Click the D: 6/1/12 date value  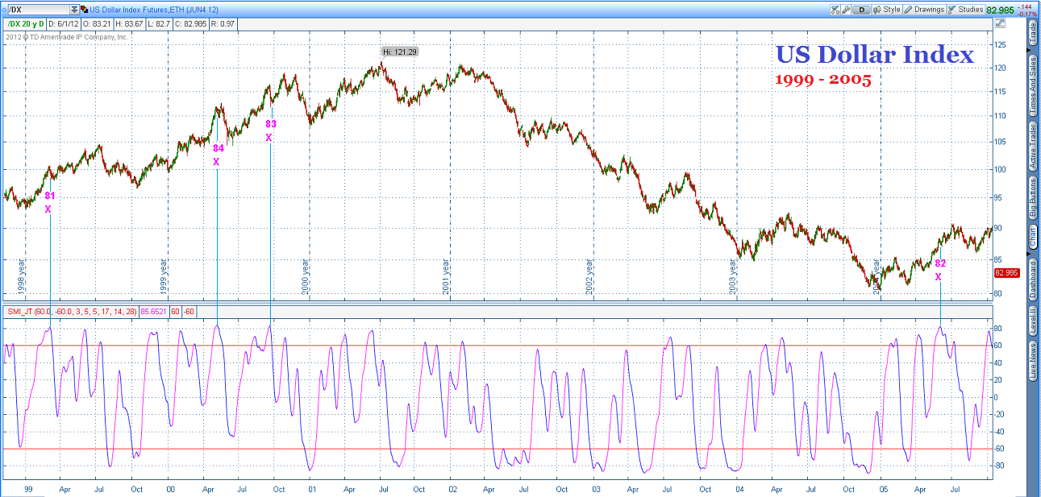point(64,24)
